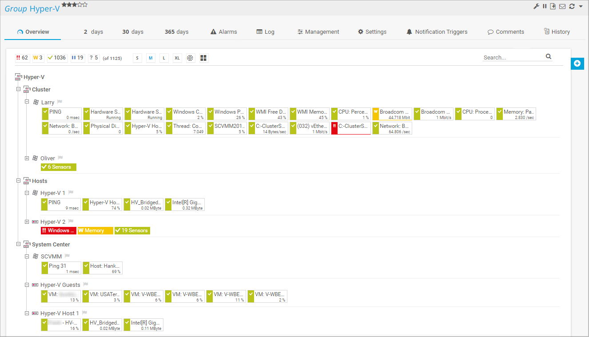Collapse the Cluster group tree node
The height and width of the screenshot is (337, 589).
point(19,89)
